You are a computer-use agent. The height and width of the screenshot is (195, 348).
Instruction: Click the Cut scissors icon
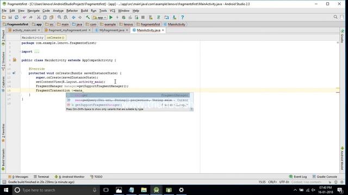coord(39,17)
